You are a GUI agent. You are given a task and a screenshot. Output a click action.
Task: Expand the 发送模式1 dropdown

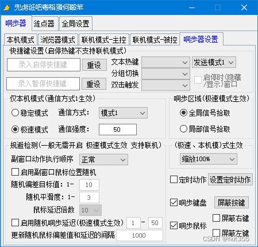pyautogui.click(x=214, y=62)
